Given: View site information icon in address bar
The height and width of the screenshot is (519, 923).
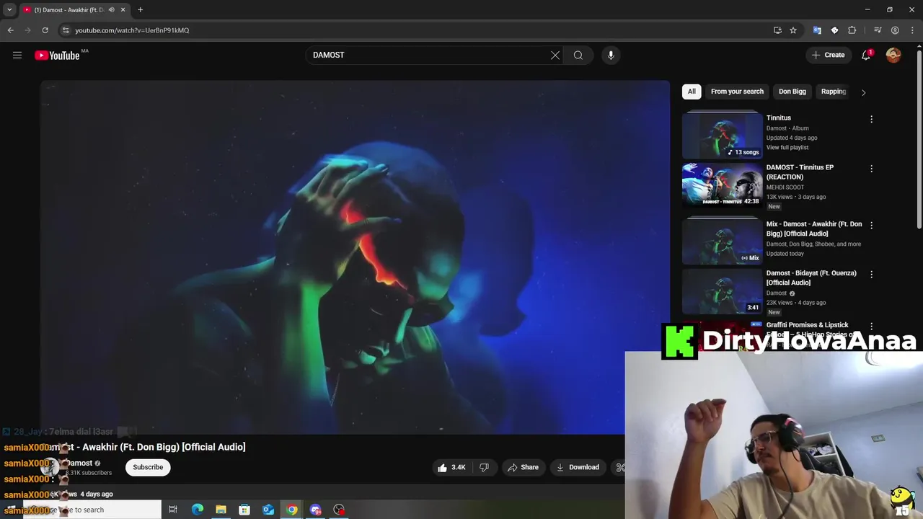Looking at the screenshot, I should [x=66, y=30].
